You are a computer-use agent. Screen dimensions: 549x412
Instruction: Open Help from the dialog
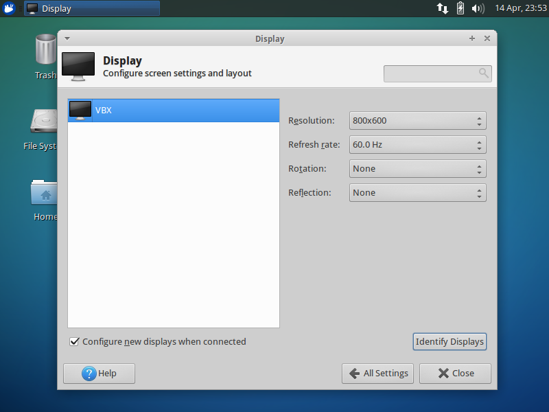[98, 373]
